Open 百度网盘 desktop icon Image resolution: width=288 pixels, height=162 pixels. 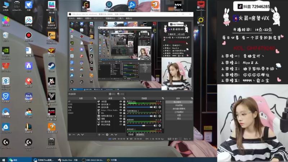(x=28, y=21)
